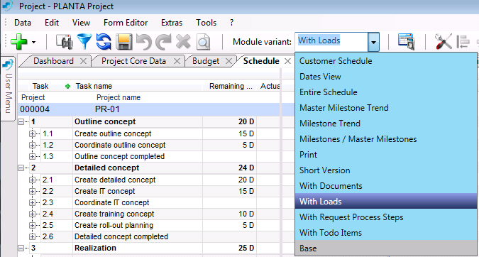Close the Budget tab
This screenshot has width=479, height=257.
[229, 61]
